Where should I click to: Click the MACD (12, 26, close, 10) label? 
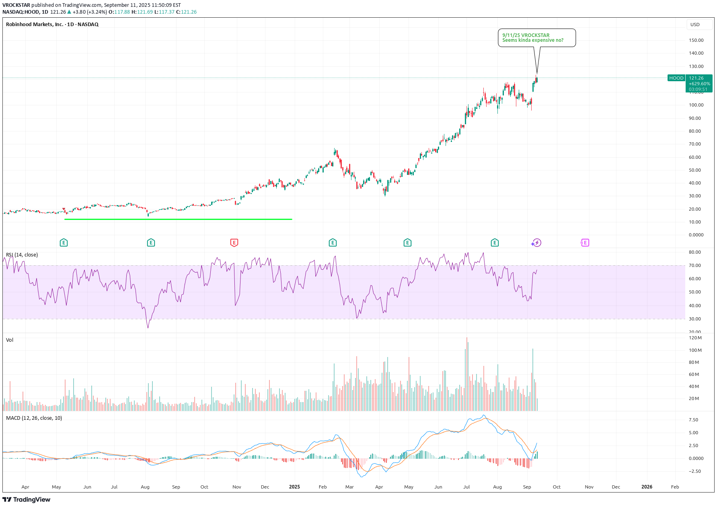tap(34, 418)
